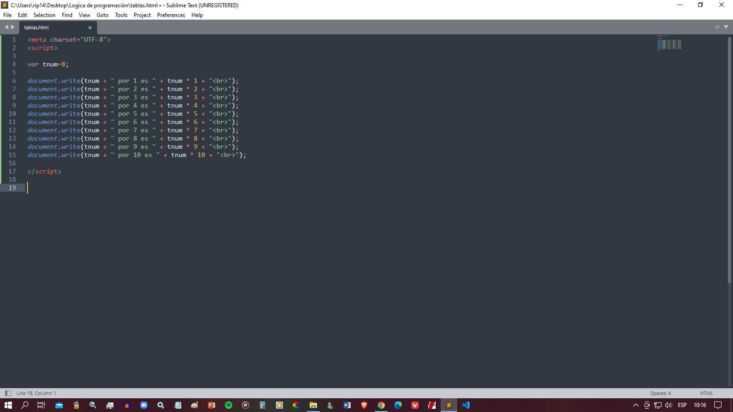Open the Preferences menu

(x=171, y=15)
